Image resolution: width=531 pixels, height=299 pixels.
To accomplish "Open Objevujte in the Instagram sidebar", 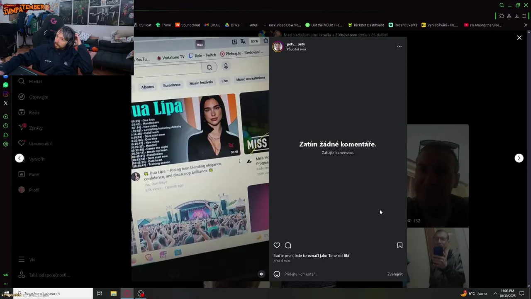I will [x=33, y=97].
